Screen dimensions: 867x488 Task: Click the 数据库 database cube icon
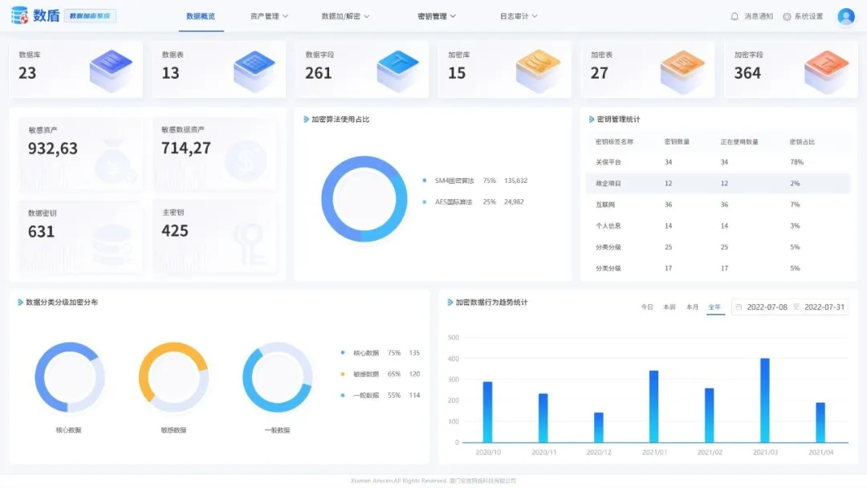pos(111,70)
